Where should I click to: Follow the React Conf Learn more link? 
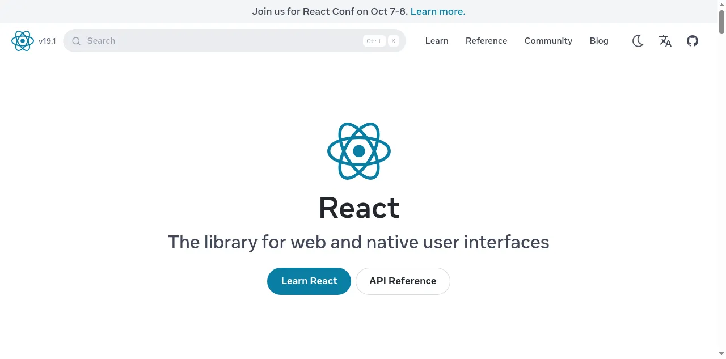click(438, 11)
